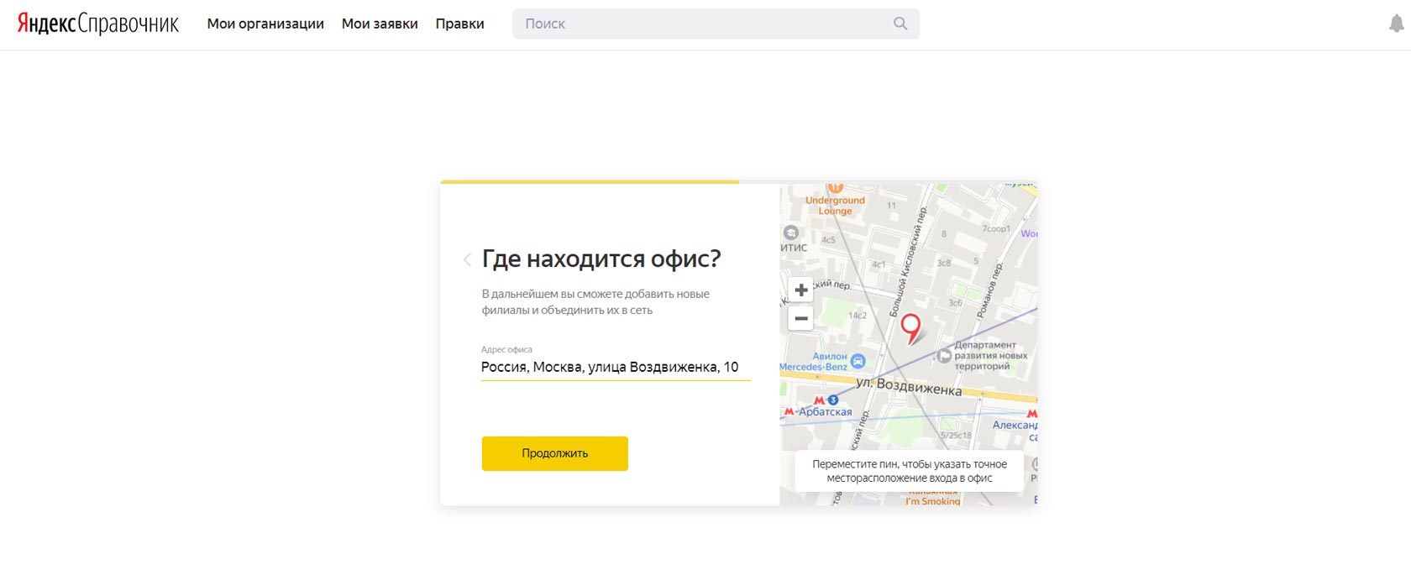Click the Адрес офиса address field

click(615, 367)
